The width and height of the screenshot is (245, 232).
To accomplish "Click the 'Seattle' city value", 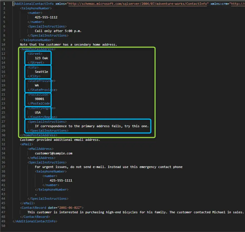I will [x=41, y=72].
